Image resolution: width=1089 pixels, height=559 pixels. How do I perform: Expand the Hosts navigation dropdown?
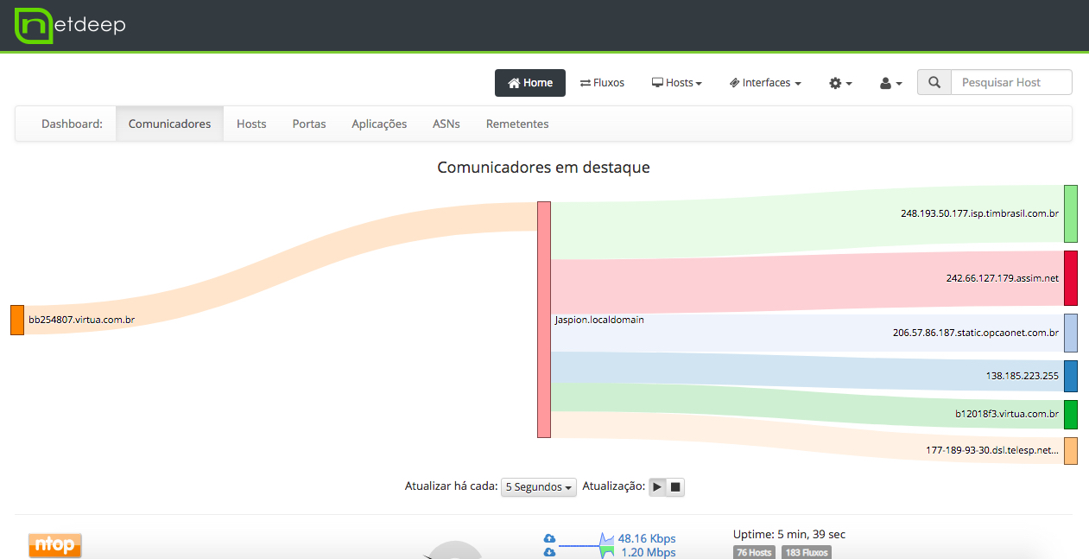[x=676, y=83]
